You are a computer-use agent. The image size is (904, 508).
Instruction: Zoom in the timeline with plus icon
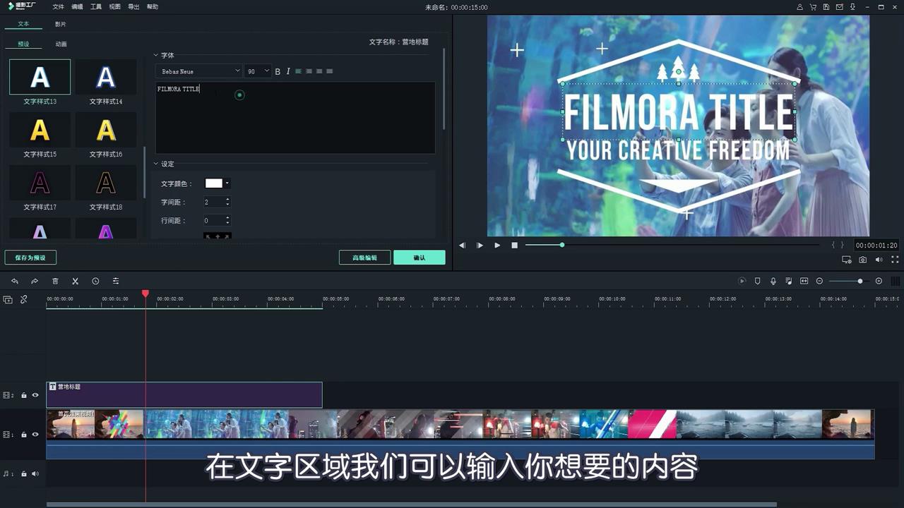[879, 281]
